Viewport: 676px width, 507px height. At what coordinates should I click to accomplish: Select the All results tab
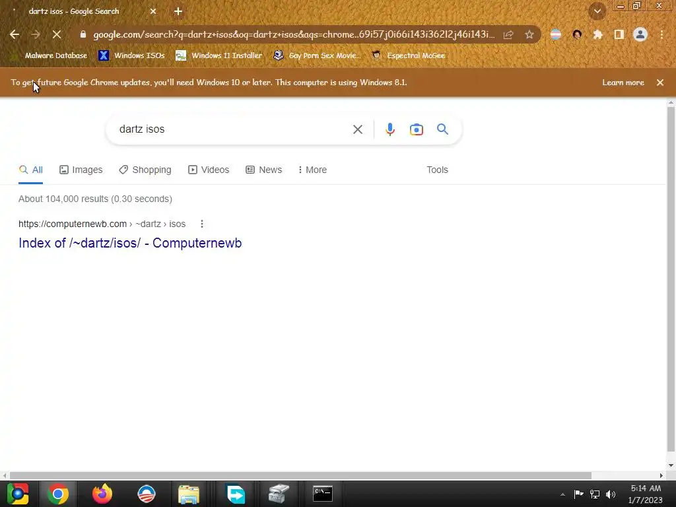[30, 170]
